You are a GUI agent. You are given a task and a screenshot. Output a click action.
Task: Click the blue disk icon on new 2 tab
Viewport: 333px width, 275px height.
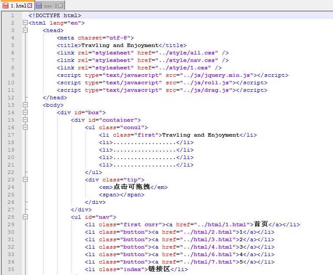tap(39, 6)
